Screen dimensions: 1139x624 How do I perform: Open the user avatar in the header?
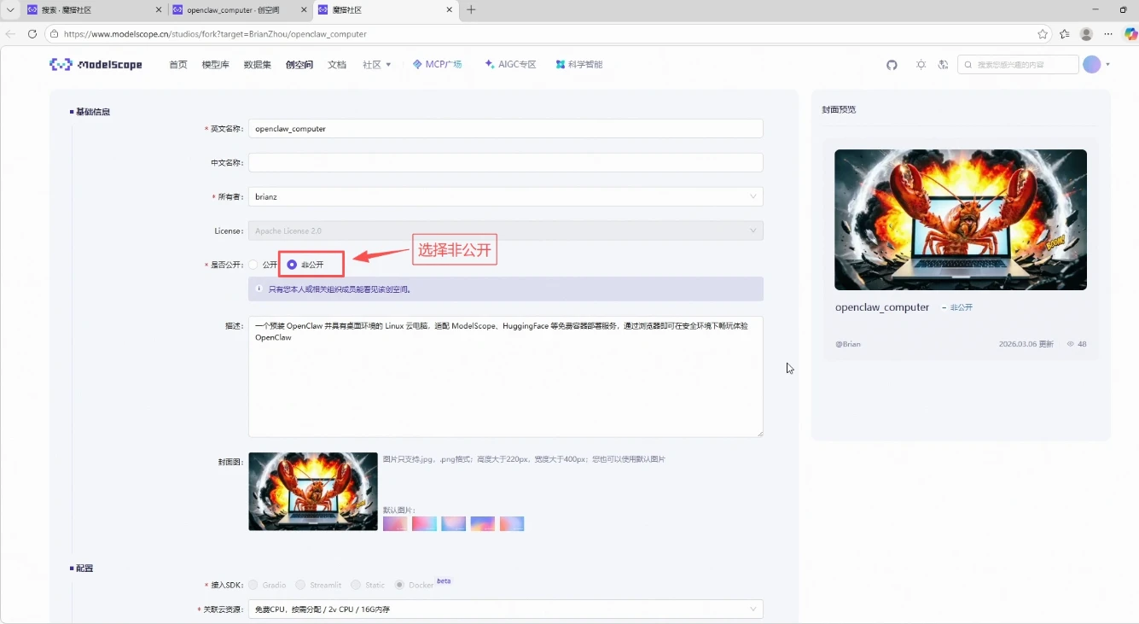point(1092,64)
